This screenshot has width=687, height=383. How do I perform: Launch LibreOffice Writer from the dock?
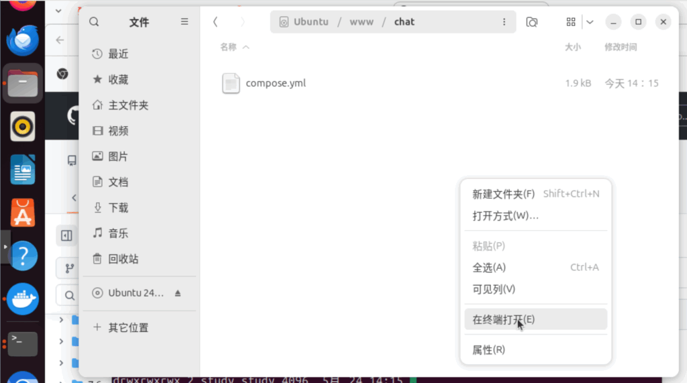[x=22, y=170]
